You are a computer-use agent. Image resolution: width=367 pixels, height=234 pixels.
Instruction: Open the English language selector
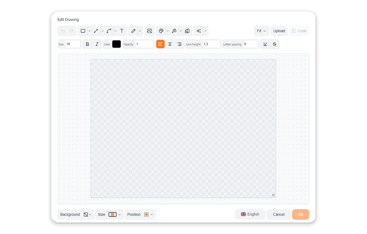[250, 214]
